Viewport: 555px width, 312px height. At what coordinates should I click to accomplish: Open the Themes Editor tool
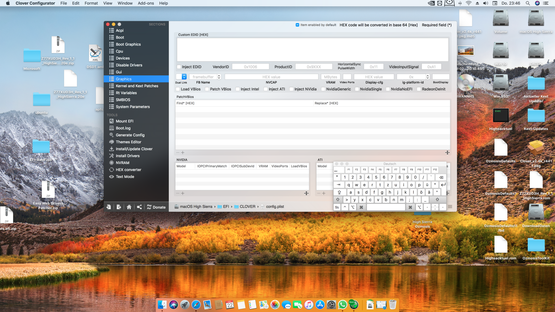(128, 142)
